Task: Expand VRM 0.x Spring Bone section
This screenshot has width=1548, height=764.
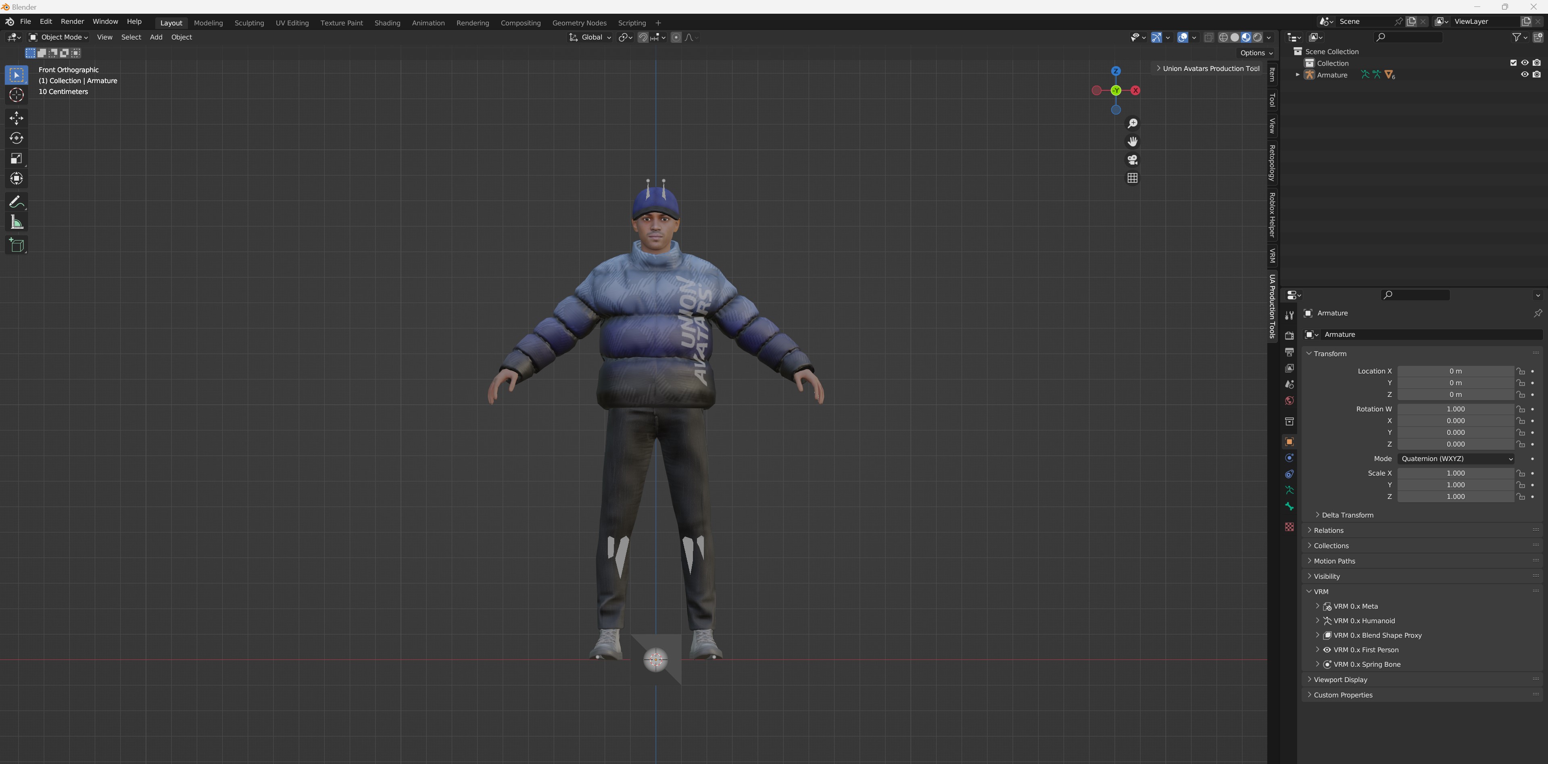Action: point(1359,664)
